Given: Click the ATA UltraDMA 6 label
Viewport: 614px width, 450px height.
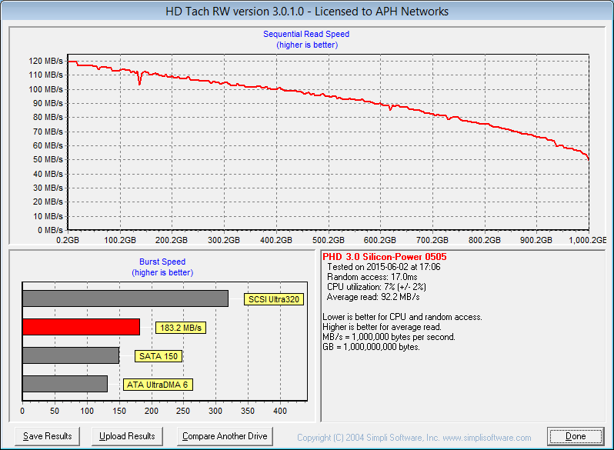Looking at the screenshot, I should coord(158,385).
